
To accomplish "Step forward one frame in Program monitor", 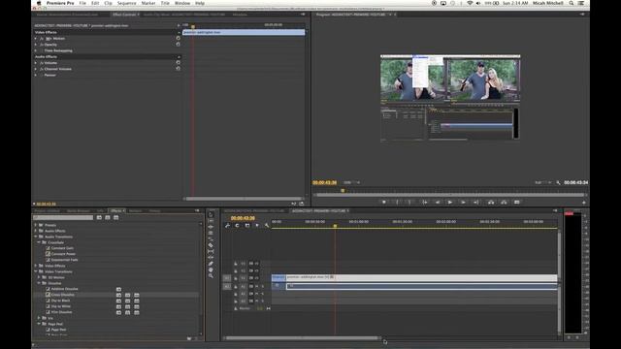I will 463,203.
